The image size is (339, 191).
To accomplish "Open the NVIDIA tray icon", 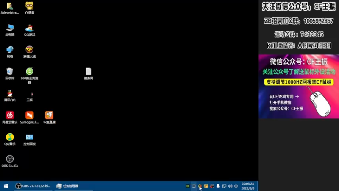I will click(188, 186).
